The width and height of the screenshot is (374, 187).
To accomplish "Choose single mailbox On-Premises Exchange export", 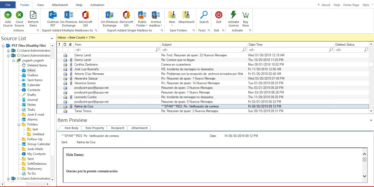I will 110,19.
